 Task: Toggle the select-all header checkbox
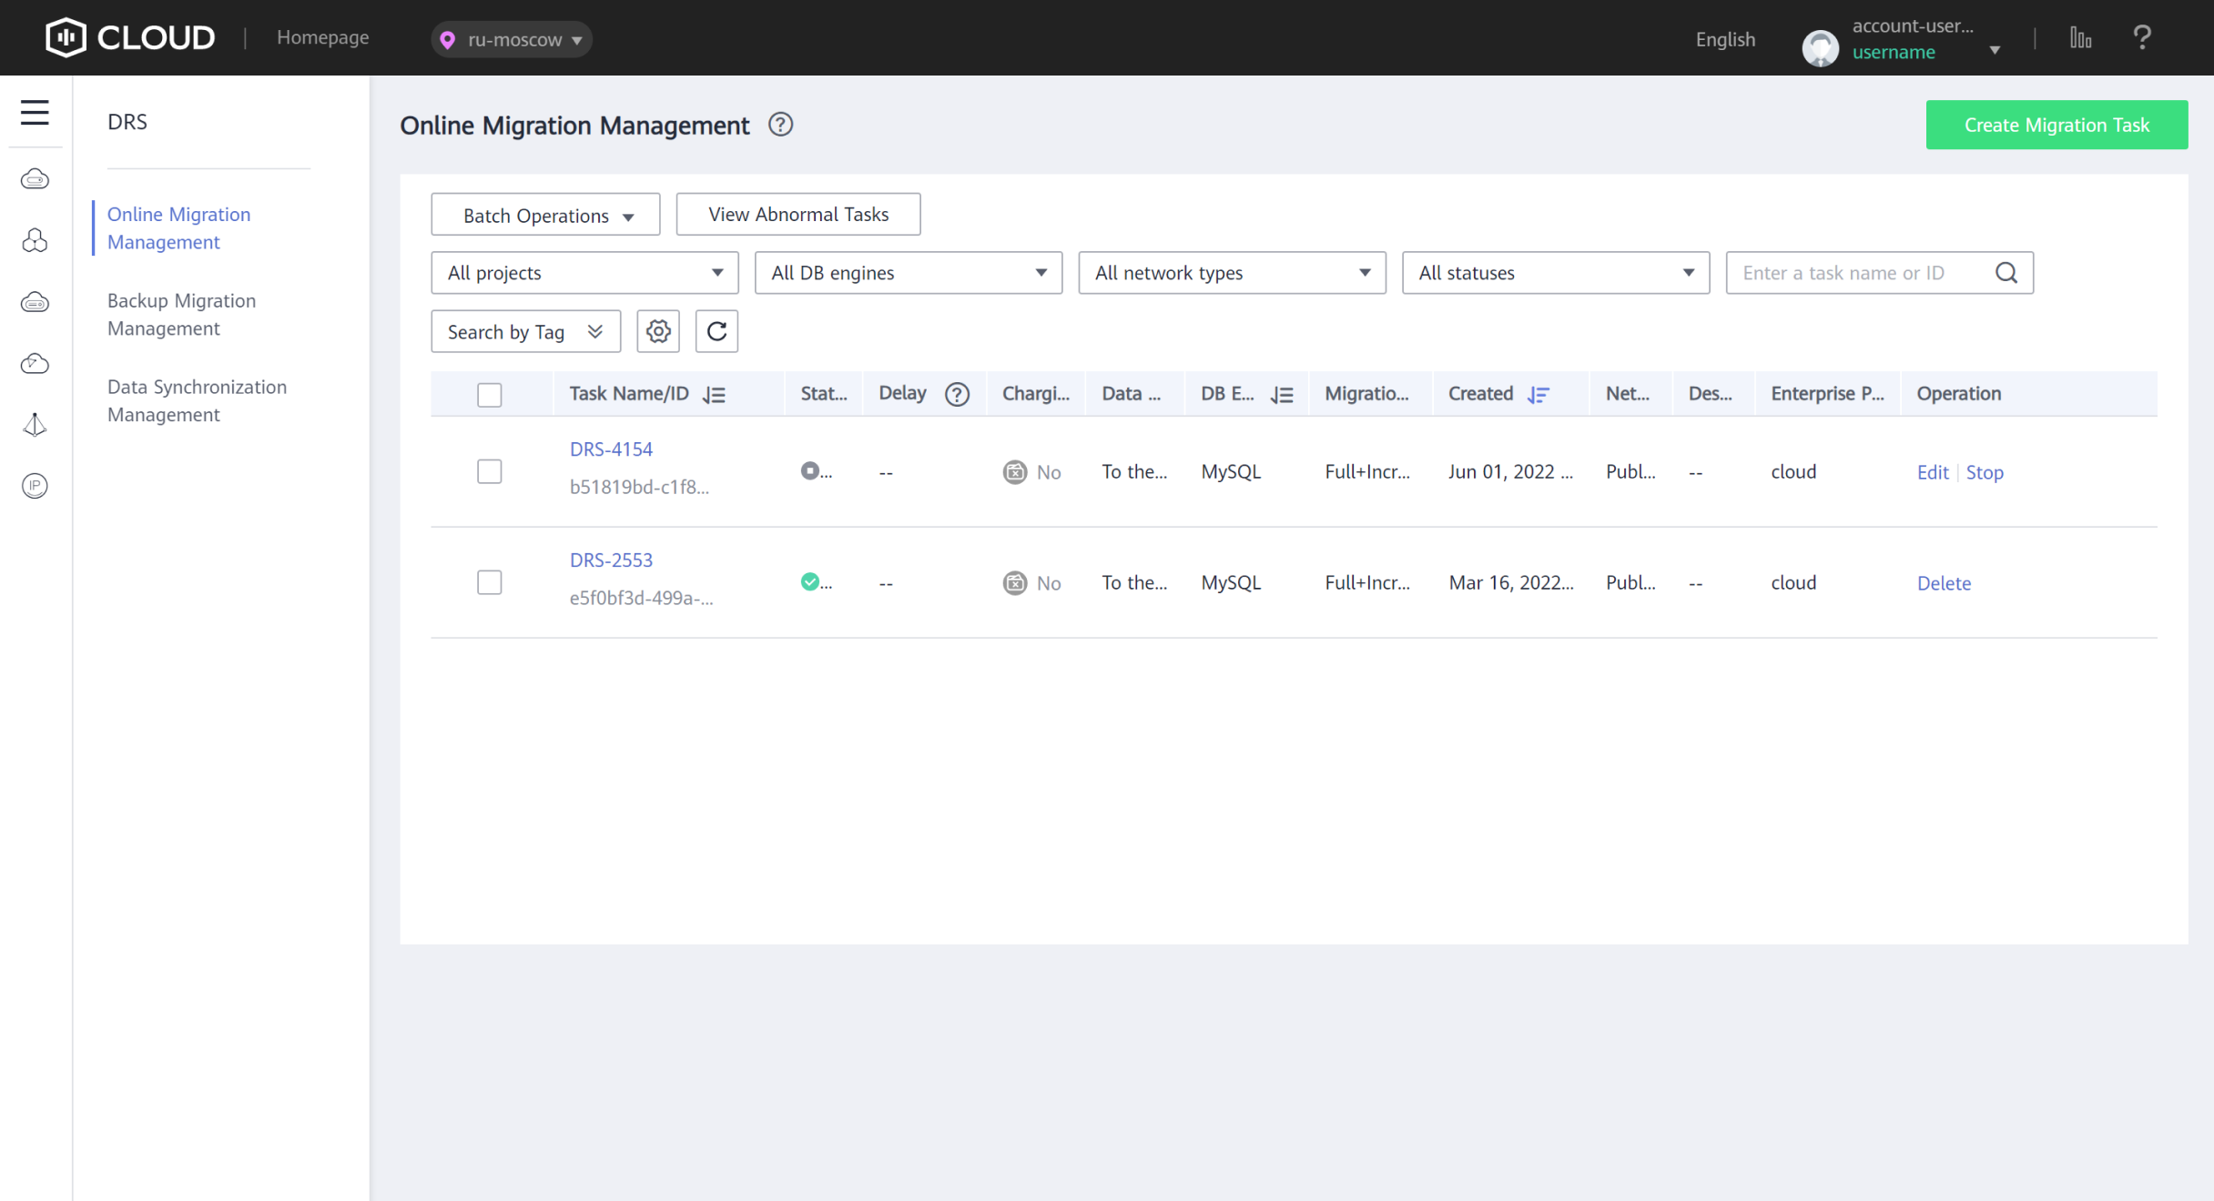tap(490, 394)
